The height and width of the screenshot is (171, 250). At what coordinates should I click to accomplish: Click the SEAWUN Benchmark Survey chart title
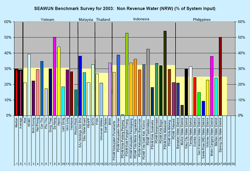(125, 7)
